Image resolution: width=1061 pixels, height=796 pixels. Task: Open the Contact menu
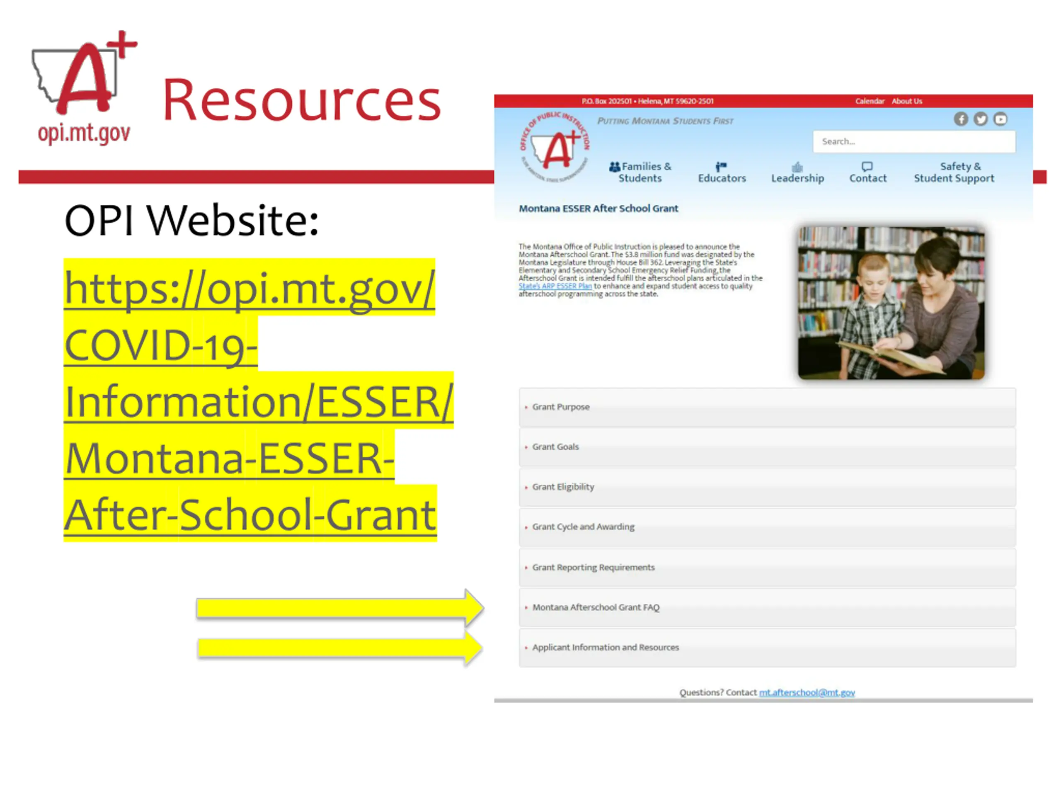[868, 173]
